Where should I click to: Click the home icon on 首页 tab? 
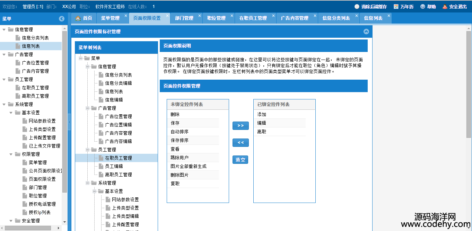pos(78,18)
